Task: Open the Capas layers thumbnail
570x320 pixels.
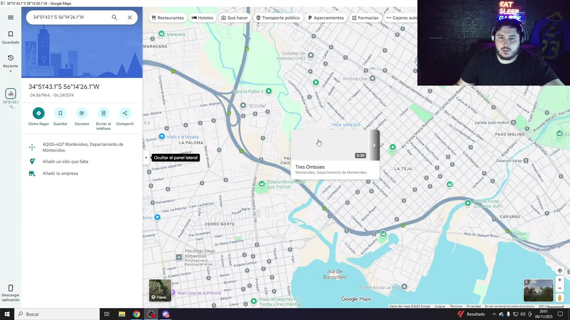Action: 160,290
